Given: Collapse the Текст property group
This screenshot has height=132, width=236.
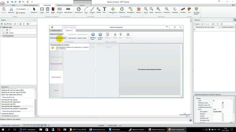Looking at the screenshot, I should pyautogui.click(x=197, y=110).
